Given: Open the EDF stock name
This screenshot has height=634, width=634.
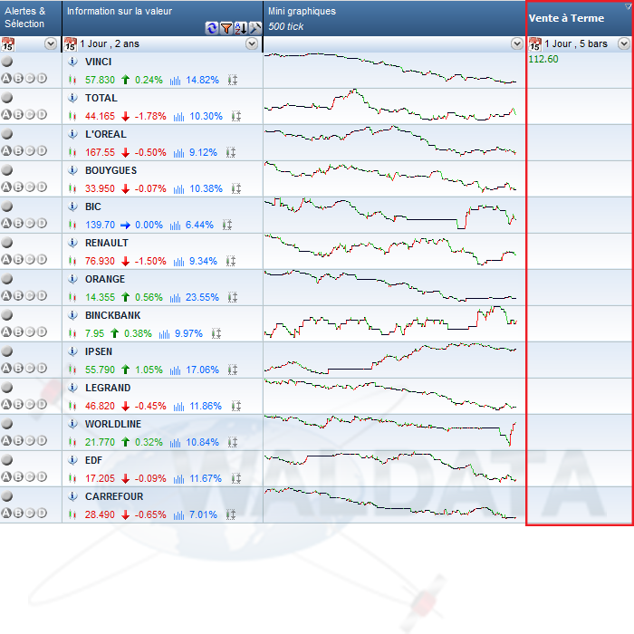Looking at the screenshot, I should coord(93,460).
